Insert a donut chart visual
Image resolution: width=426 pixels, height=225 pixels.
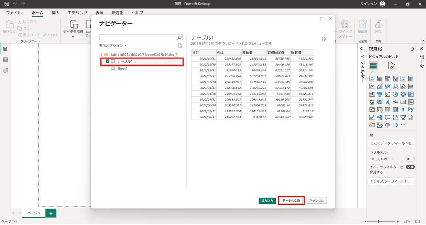pos(403,94)
